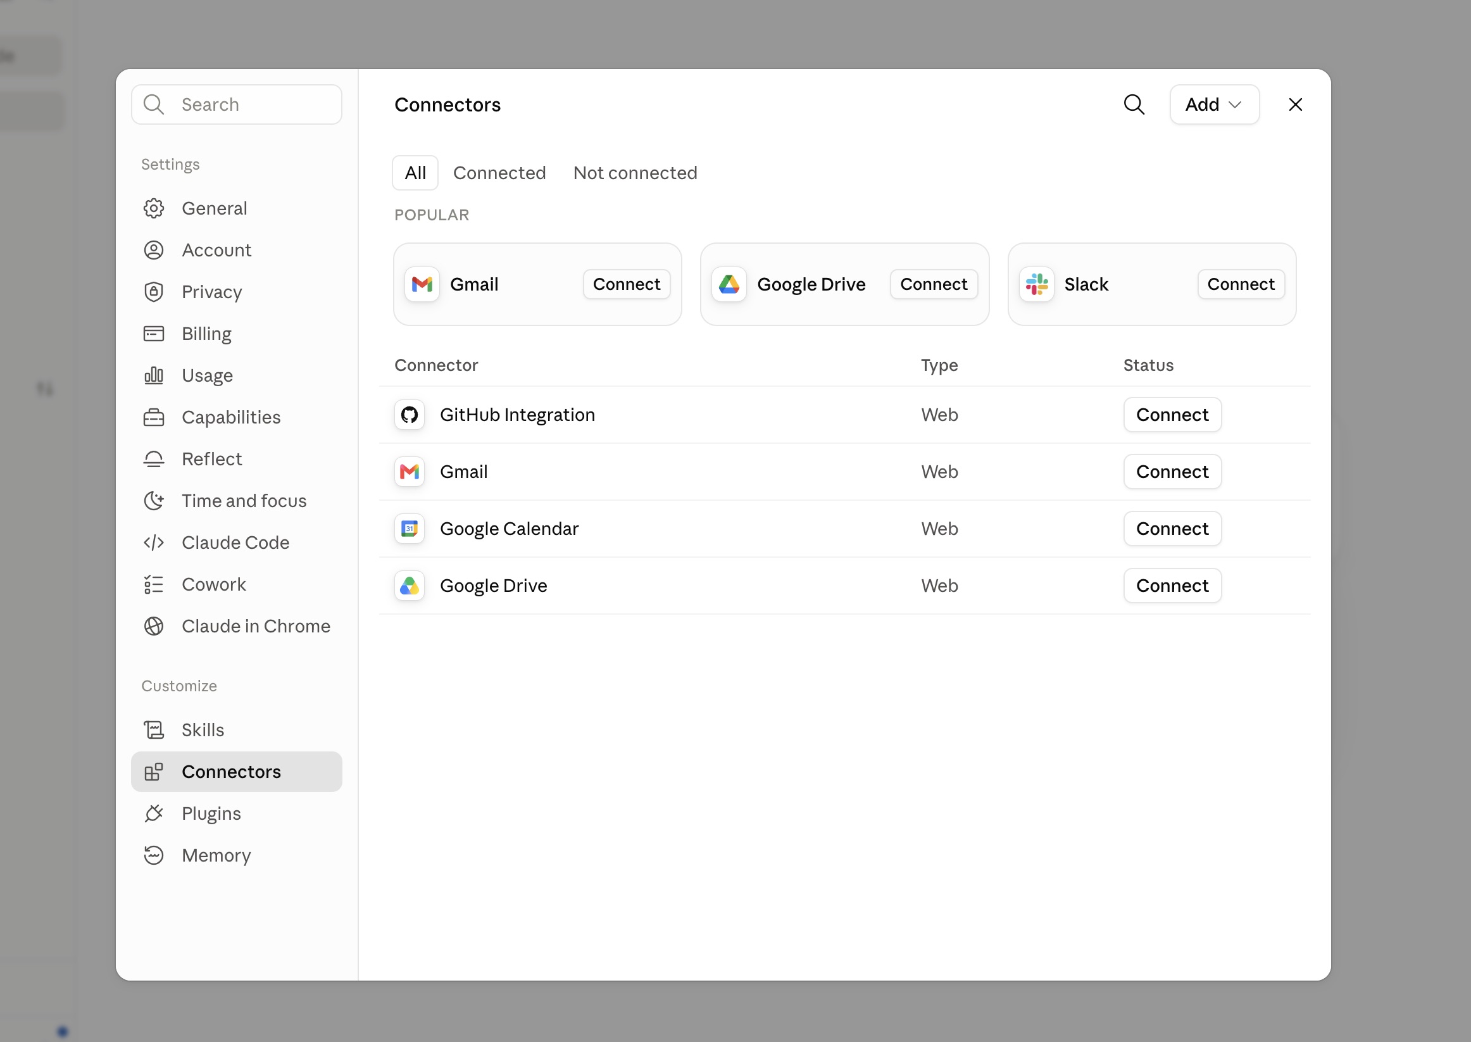Click the Connector column header
Viewport: 1471px width, 1042px height.
coord(436,365)
